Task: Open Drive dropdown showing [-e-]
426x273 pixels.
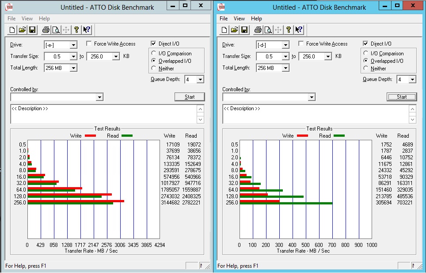Action: (61, 45)
